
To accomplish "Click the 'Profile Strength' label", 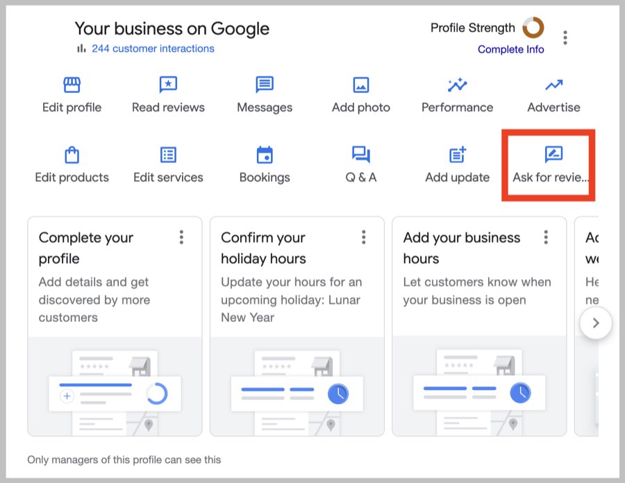I will [473, 28].
